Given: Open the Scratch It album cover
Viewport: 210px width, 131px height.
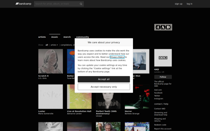Looking at the screenshot, I should (50, 61).
